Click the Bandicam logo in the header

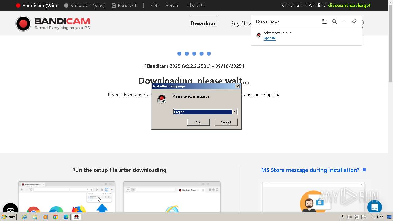(53, 24)
